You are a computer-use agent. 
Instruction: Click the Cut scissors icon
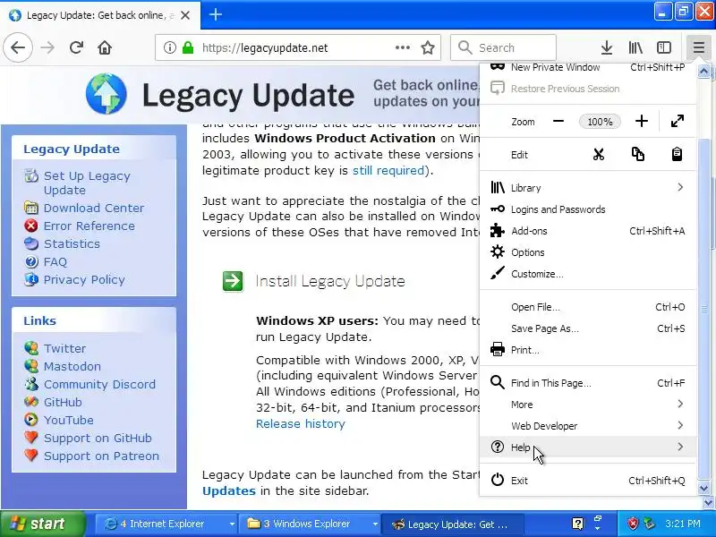point(598,154)
